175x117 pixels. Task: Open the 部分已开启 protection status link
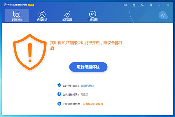click(x=87, y=86)
